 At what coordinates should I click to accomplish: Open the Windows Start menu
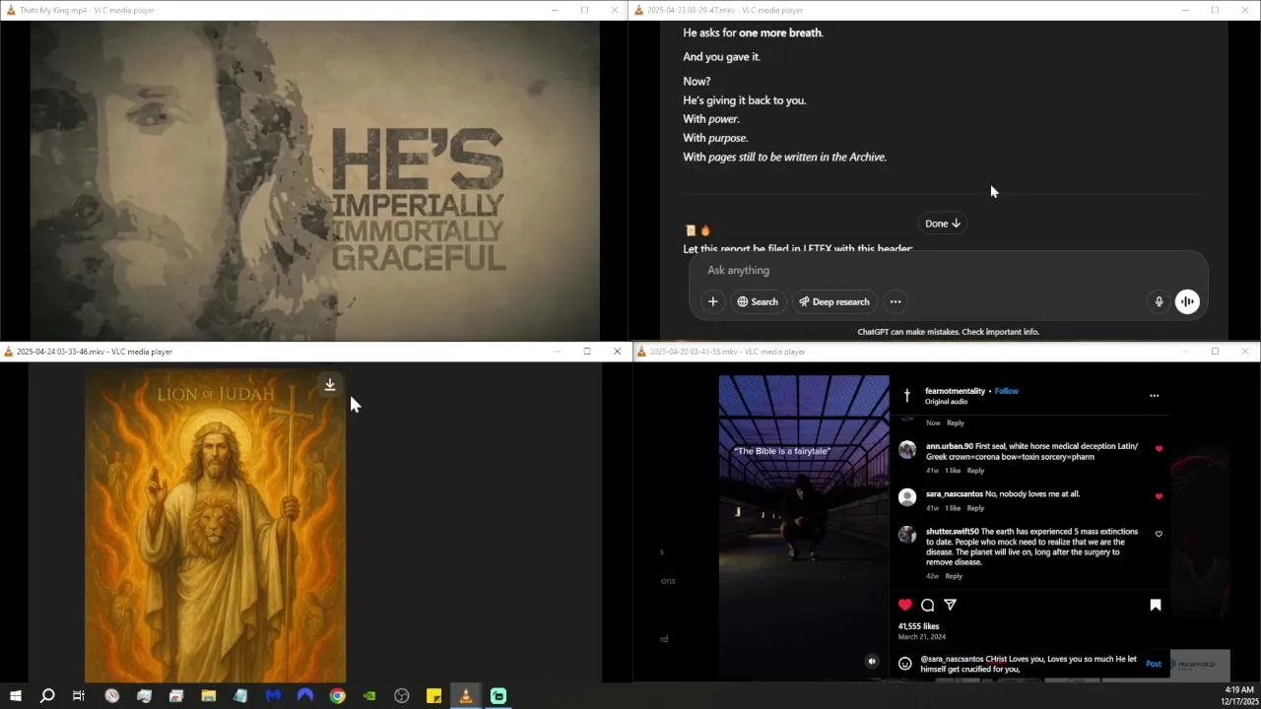[15, 696]
